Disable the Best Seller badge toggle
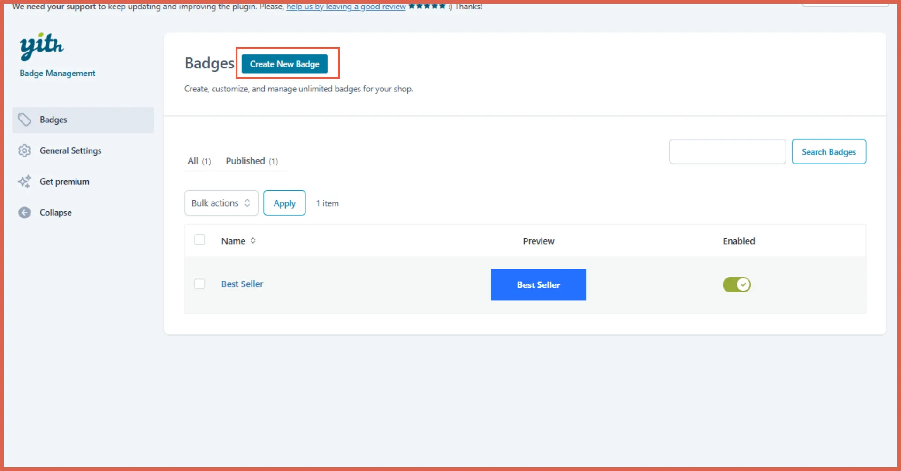 pos(736,284)
